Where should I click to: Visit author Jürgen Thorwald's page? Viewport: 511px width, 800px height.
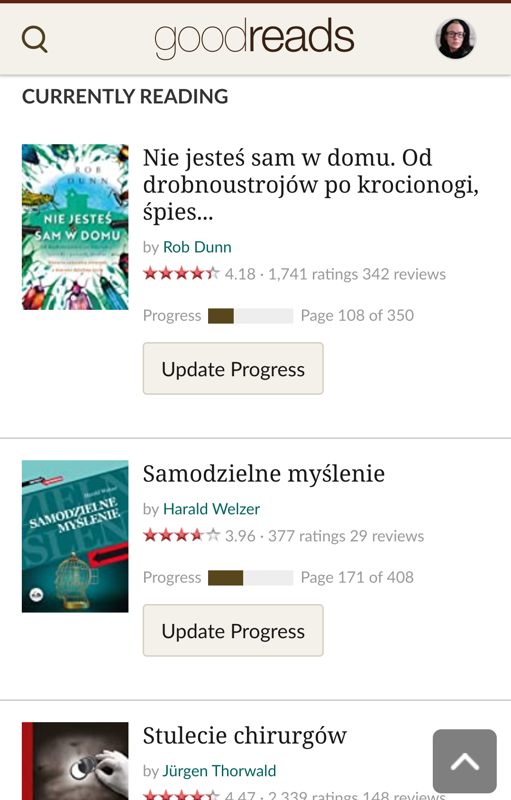click(x=219, y=771)
